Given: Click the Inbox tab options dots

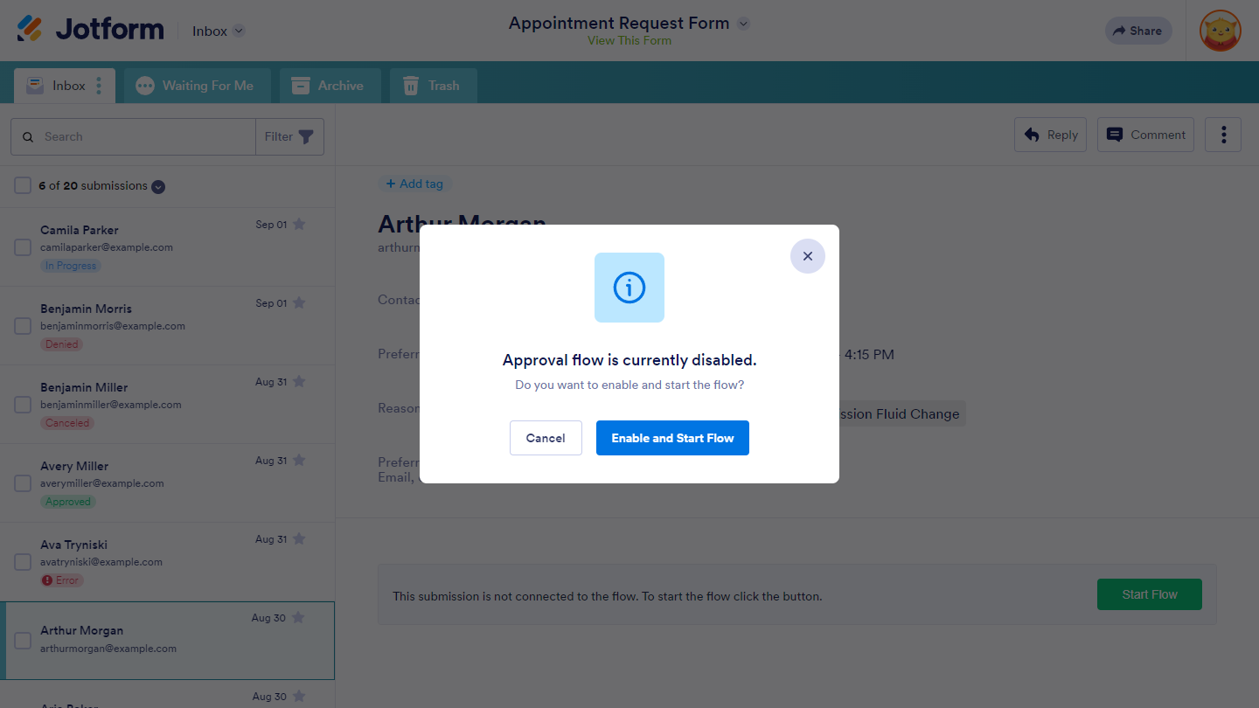Looking at the screenshot, I should (x=99, y=86).
